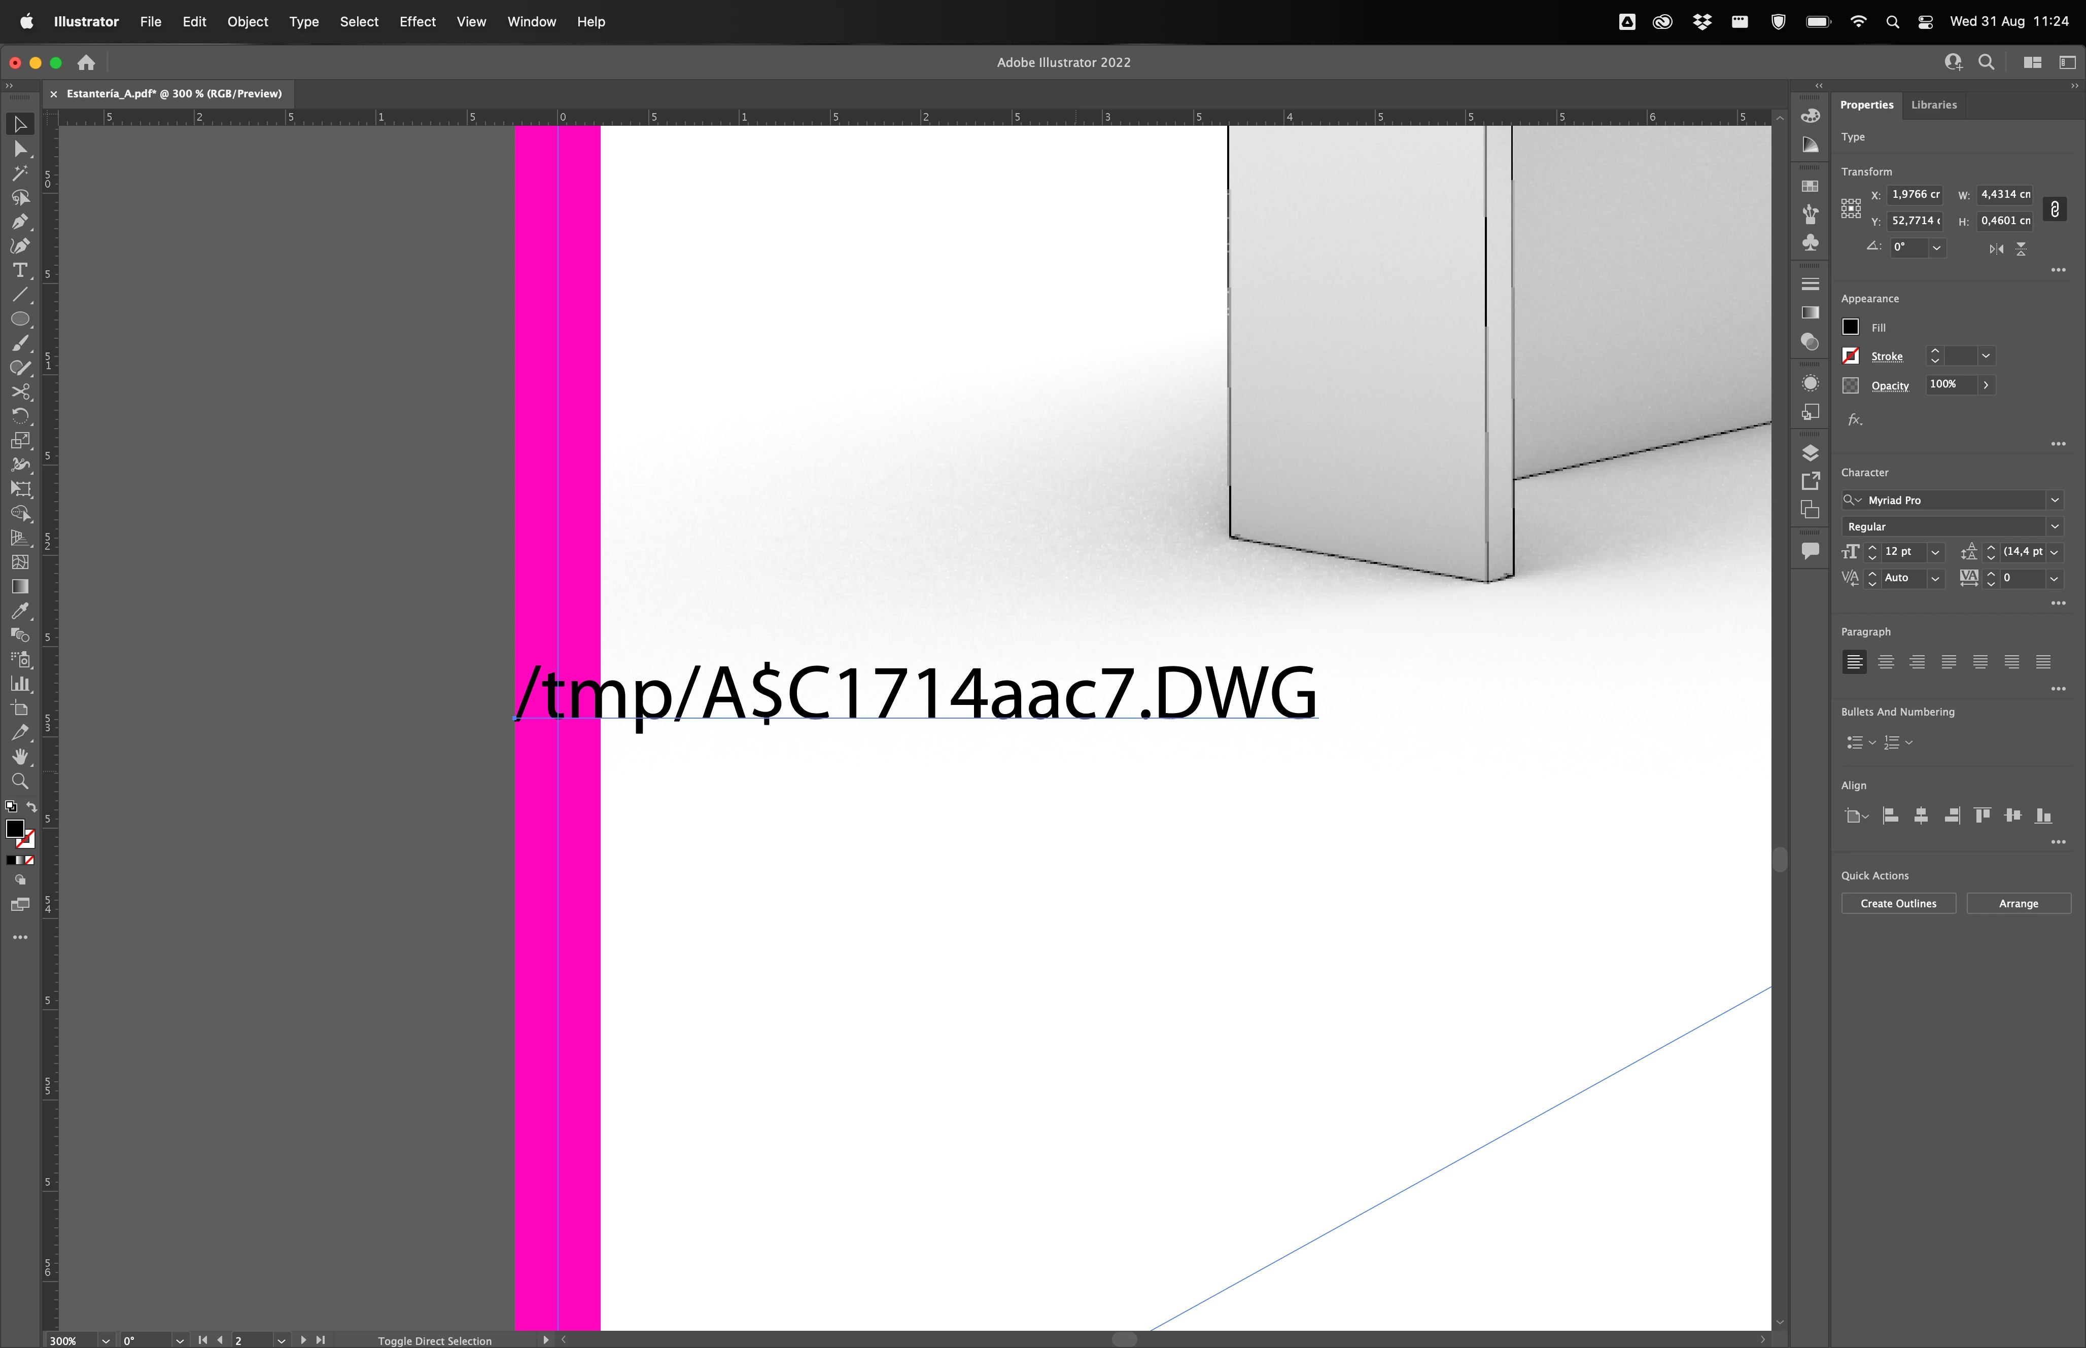2086x1348 pixels.
Task: Click the Create Outlines button
Action: pyautogui.click(x=1898, y=903)
